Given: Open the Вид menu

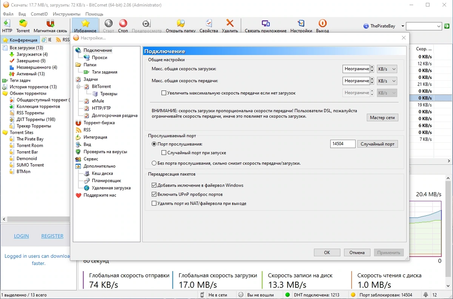Looking at the screenshot, I should pyautogui.click(x=22, y=14).
